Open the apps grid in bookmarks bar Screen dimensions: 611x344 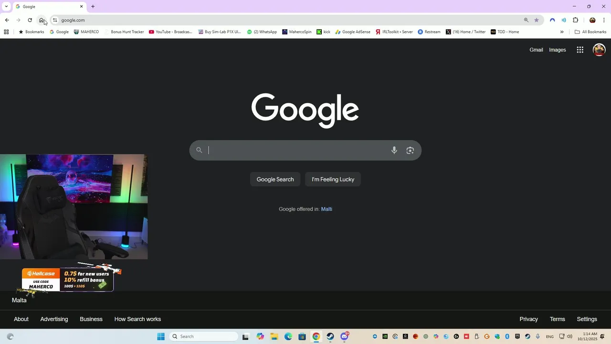pos(6,32)
